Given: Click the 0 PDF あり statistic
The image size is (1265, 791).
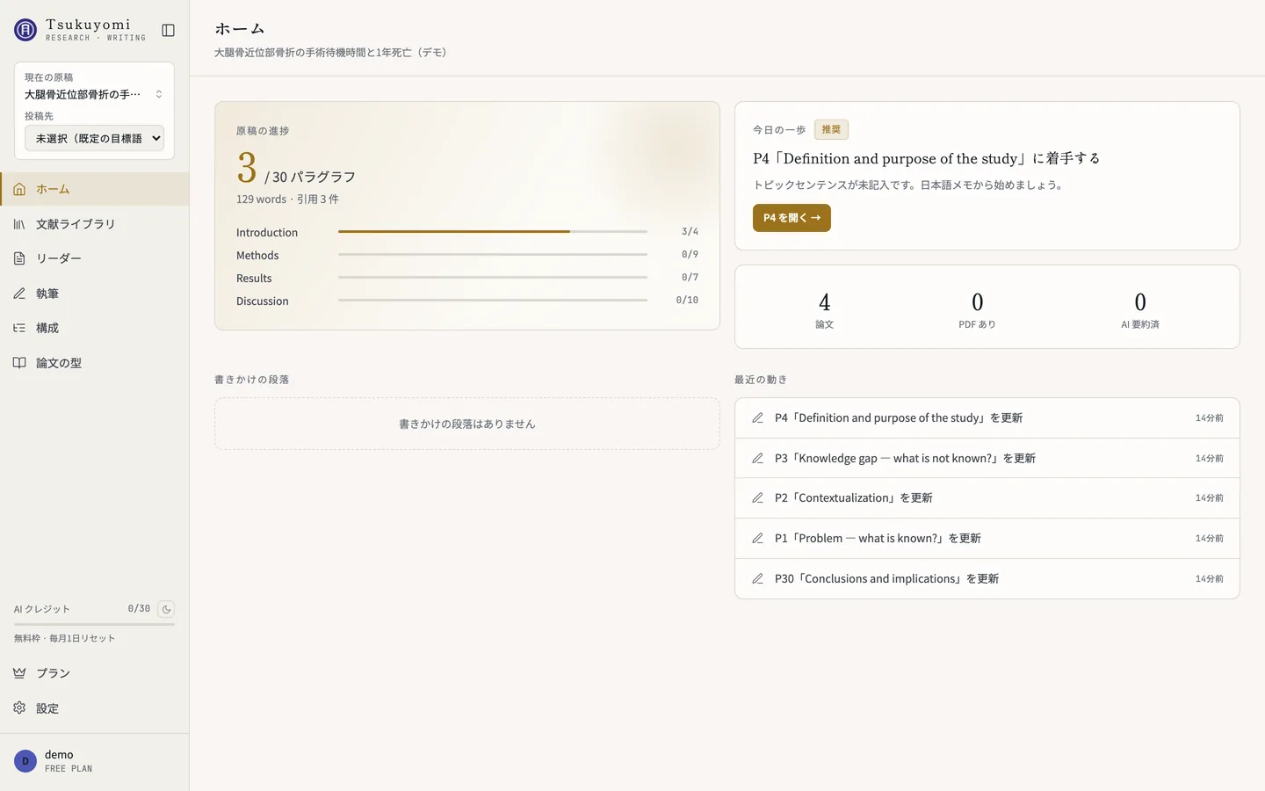Looking at the screenshot, I should [977, 309].
